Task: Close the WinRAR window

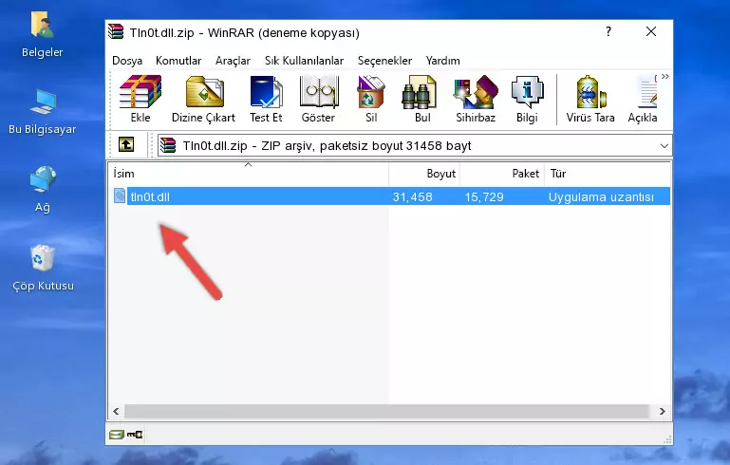Action: (651, 31)
